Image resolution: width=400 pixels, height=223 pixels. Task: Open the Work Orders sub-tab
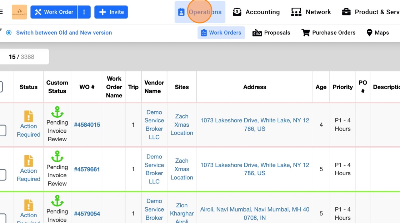pyautogui.click(x=221, y=33)
